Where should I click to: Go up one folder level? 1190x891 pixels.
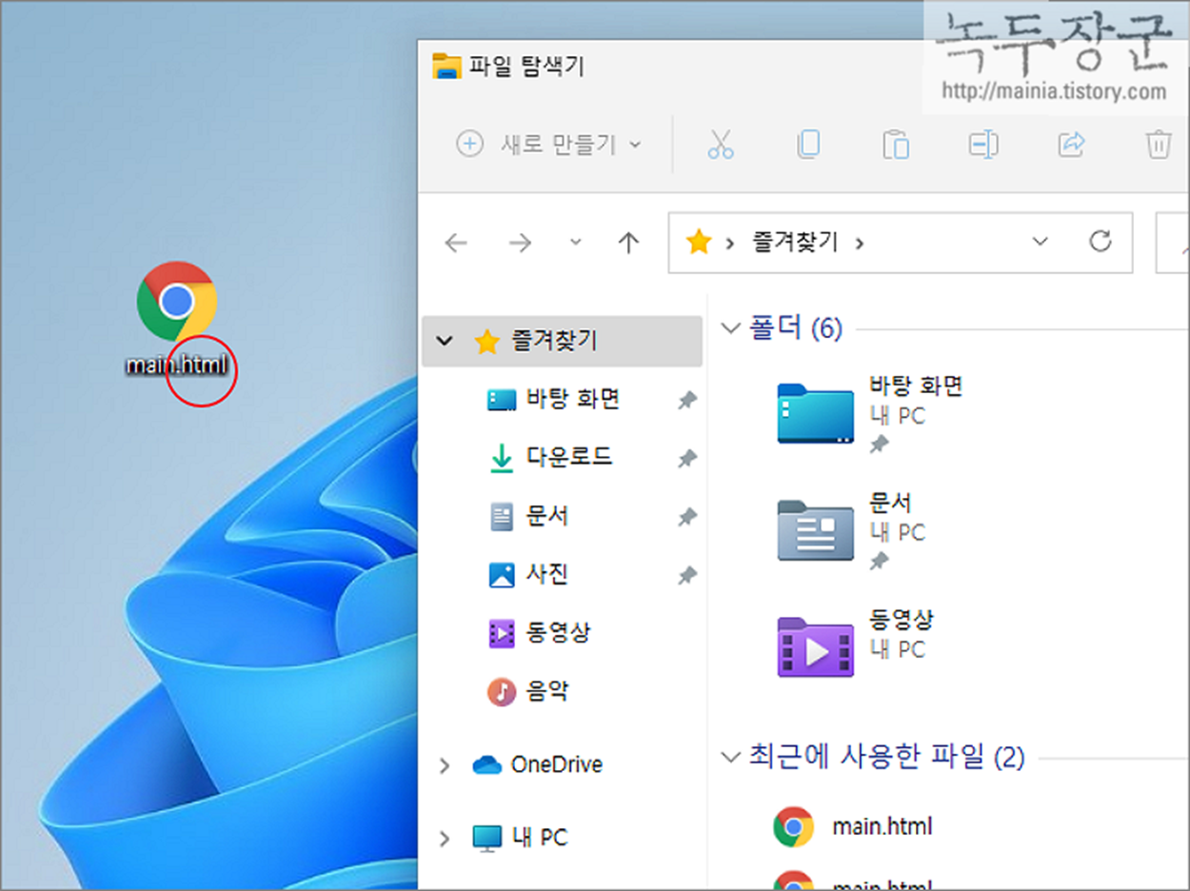click(628, 243)
